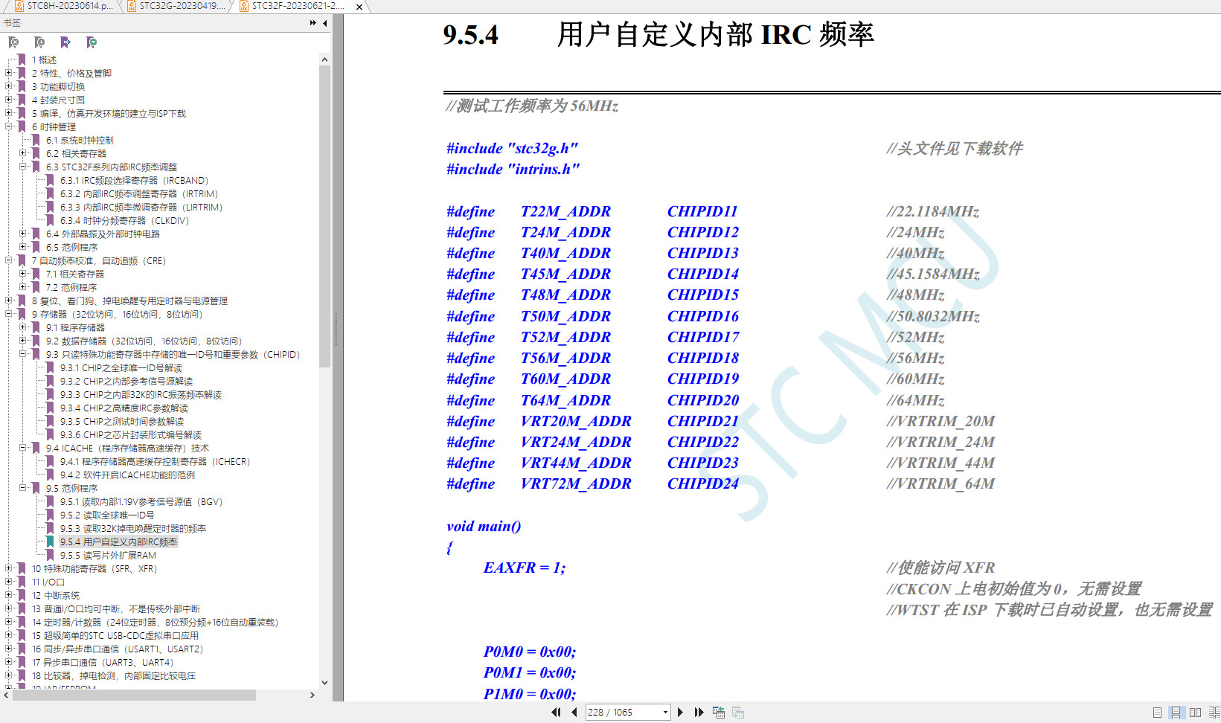The height and width of the screenshot is (723, 1221).
Task: Jump to the last page of the document
Action: (699, 712)
